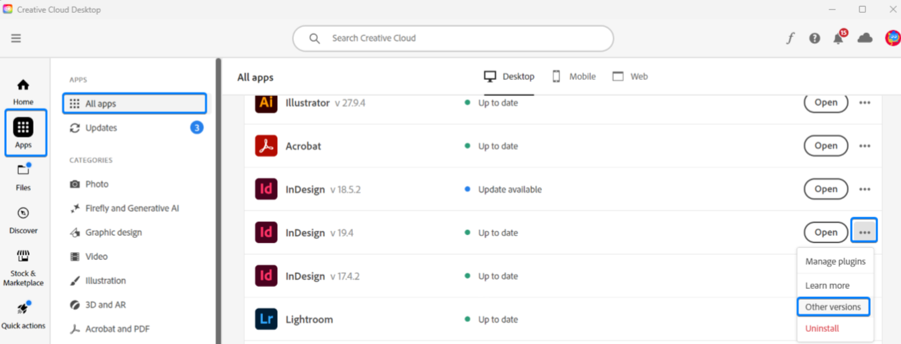The image size is (901, 344).
Task: Open Stock & Marketplace section
Action: 24,267
